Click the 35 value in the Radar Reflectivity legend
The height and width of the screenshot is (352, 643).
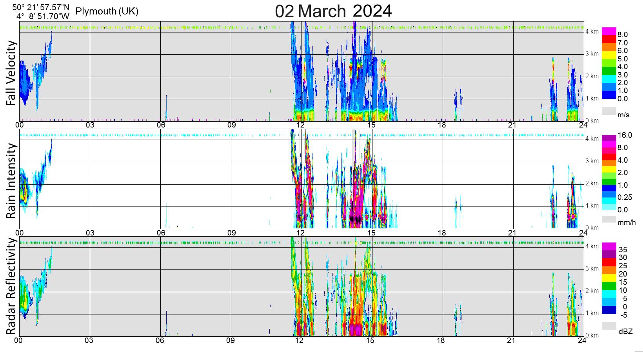click(623, 249)
